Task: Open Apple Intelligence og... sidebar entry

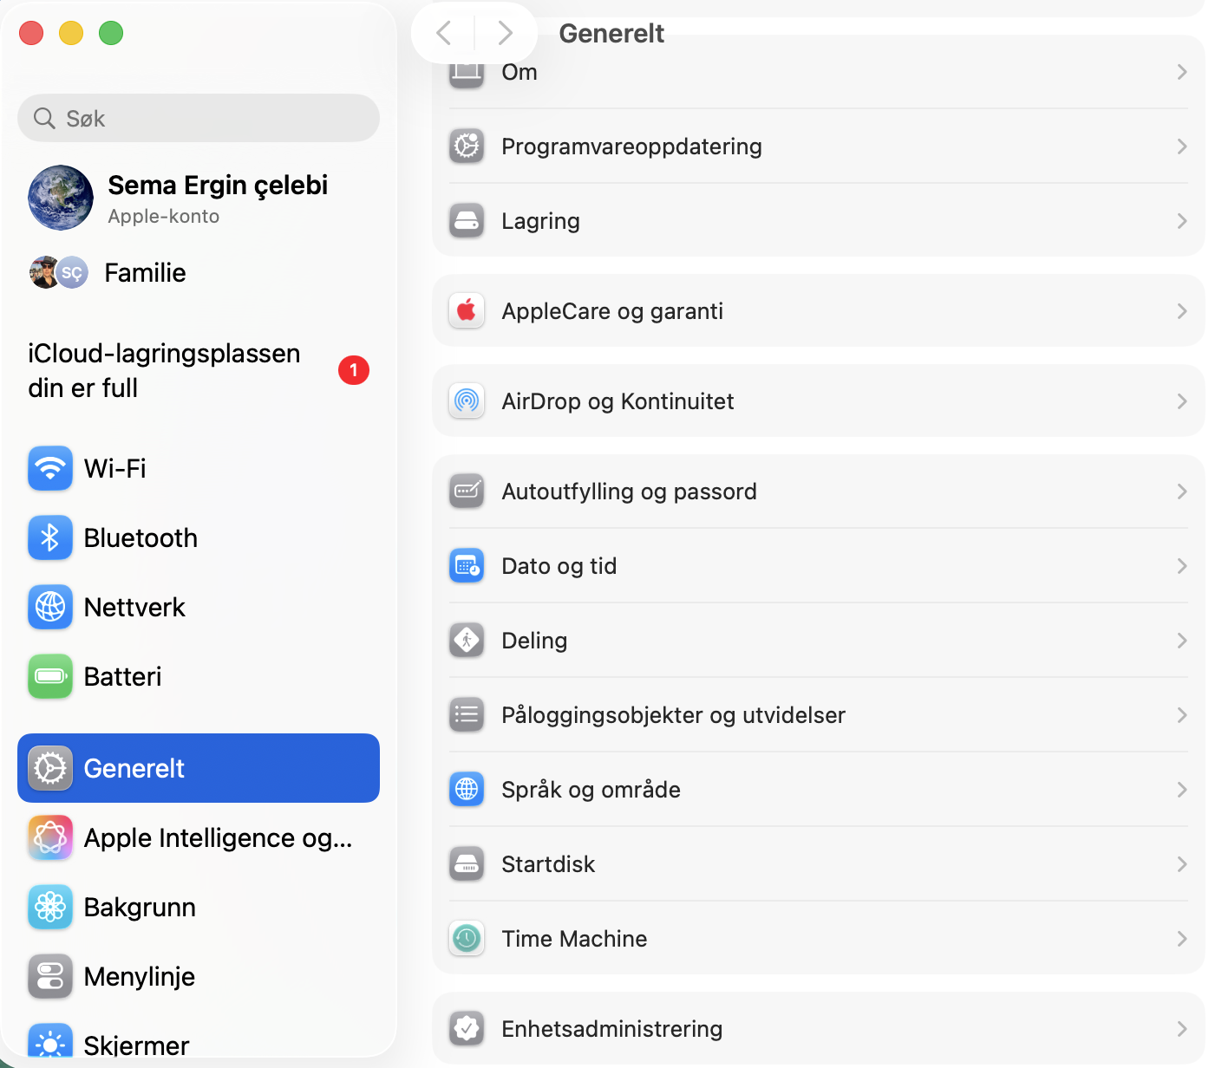Action: point(199,837)
